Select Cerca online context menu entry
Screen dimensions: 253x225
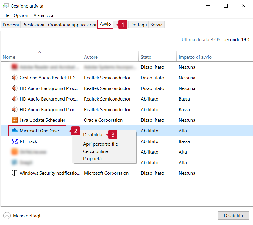[x=96, y=151]
